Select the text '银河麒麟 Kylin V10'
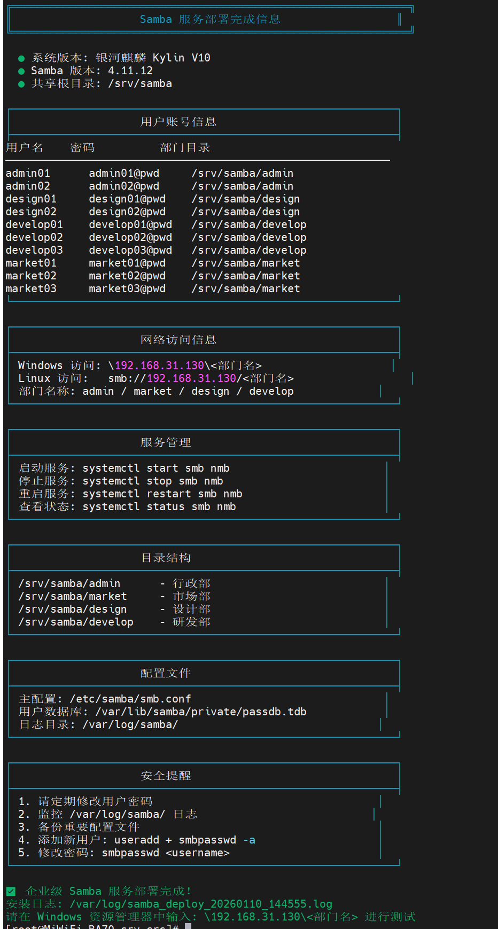This screenshot has height=929, width=498. coord(153,58)
